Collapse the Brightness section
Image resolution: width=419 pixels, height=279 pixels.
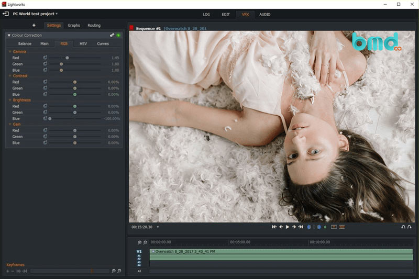pos(10,100)
